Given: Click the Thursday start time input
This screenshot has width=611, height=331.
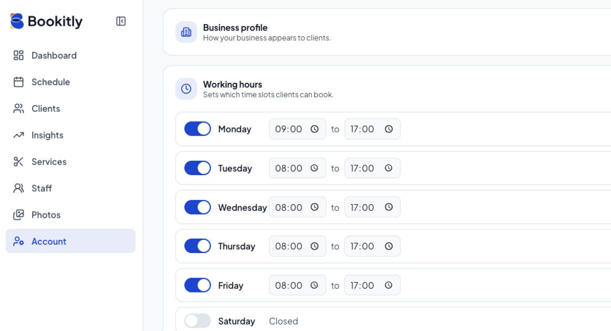Looking at the screenshot, I should pos(297,246).
